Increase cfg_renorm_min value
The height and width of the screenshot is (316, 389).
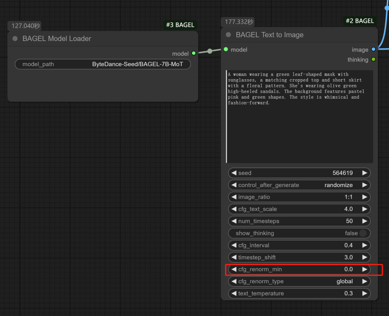click(365, 269)
